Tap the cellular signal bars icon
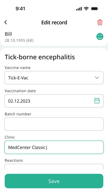 click(79, 9)
